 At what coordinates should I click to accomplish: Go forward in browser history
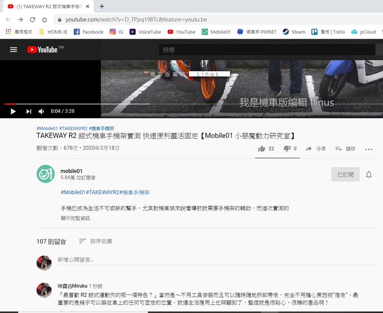tap(20, 20)
